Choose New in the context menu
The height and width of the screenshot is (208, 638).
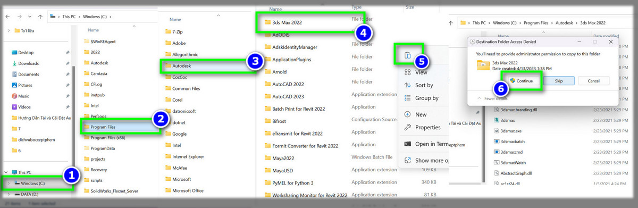tap(421, 114)
